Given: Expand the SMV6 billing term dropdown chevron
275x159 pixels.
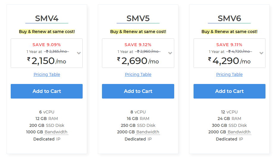Looking at the screenshot, I should click(261, 53).
